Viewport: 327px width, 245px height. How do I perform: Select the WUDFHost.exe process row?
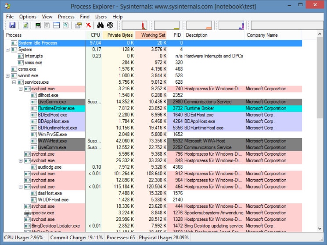(x=153, y=200)
